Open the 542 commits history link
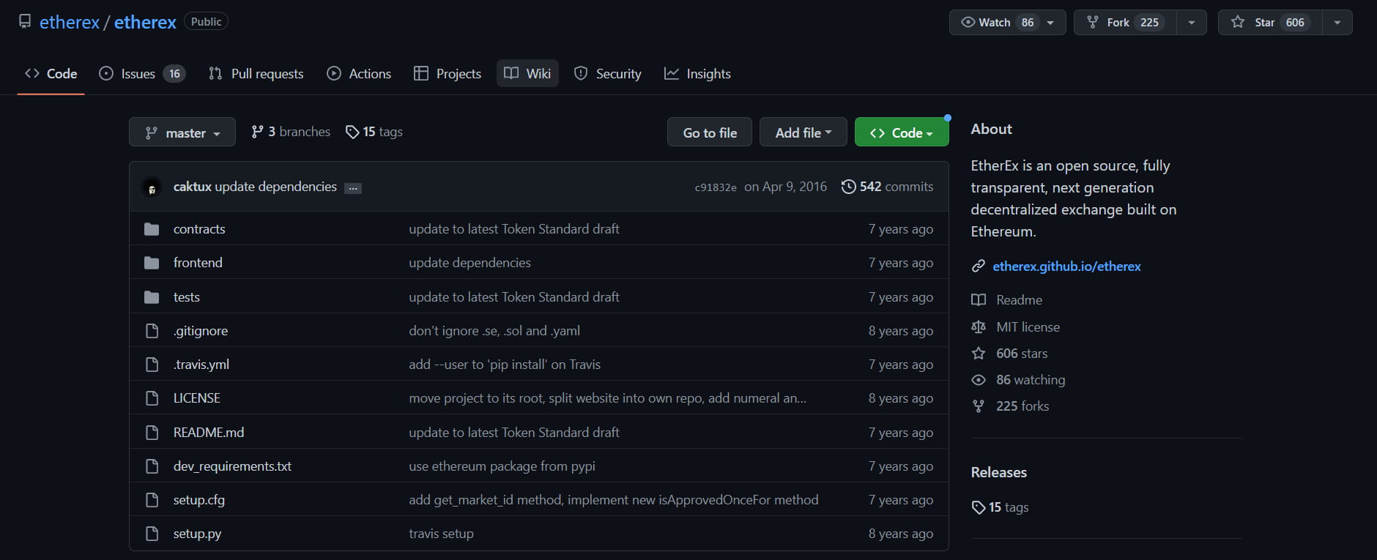The width and height of the screenshot is (1377, 560). (x=888, y=187)
